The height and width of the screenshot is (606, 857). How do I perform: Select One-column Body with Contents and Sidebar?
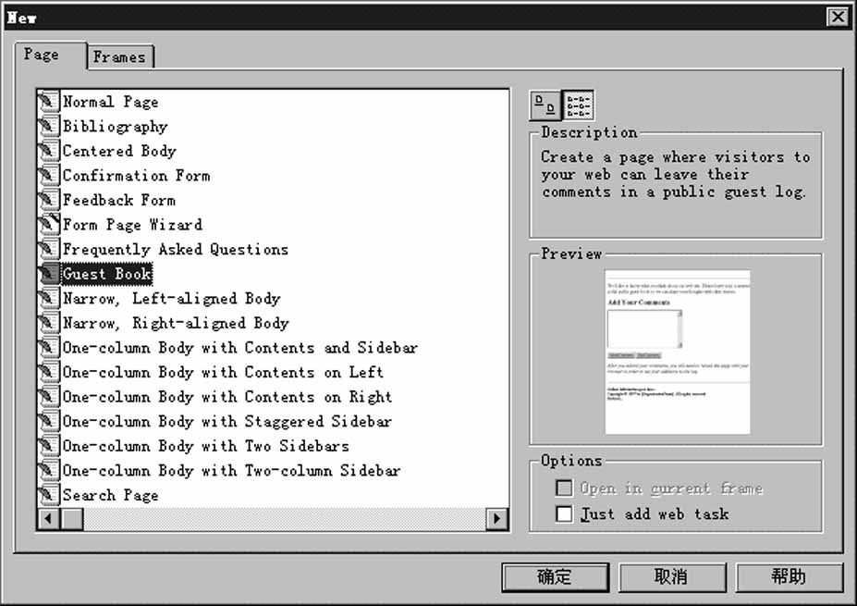(240, 348)
